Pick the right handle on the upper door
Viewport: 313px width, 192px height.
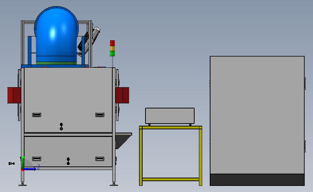pyautogui.click(x=100, y=115)
